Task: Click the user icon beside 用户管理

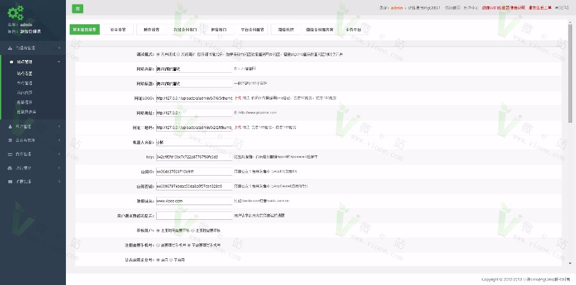Action: click(x=10, y=127)
